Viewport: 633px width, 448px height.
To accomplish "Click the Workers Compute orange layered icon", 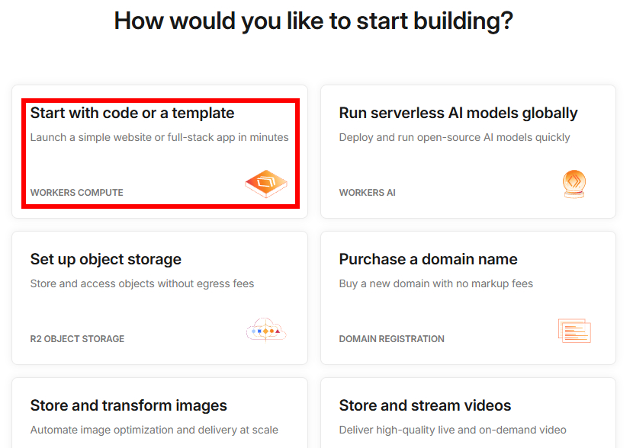I will pyautogui.click(x=266, y=184).
